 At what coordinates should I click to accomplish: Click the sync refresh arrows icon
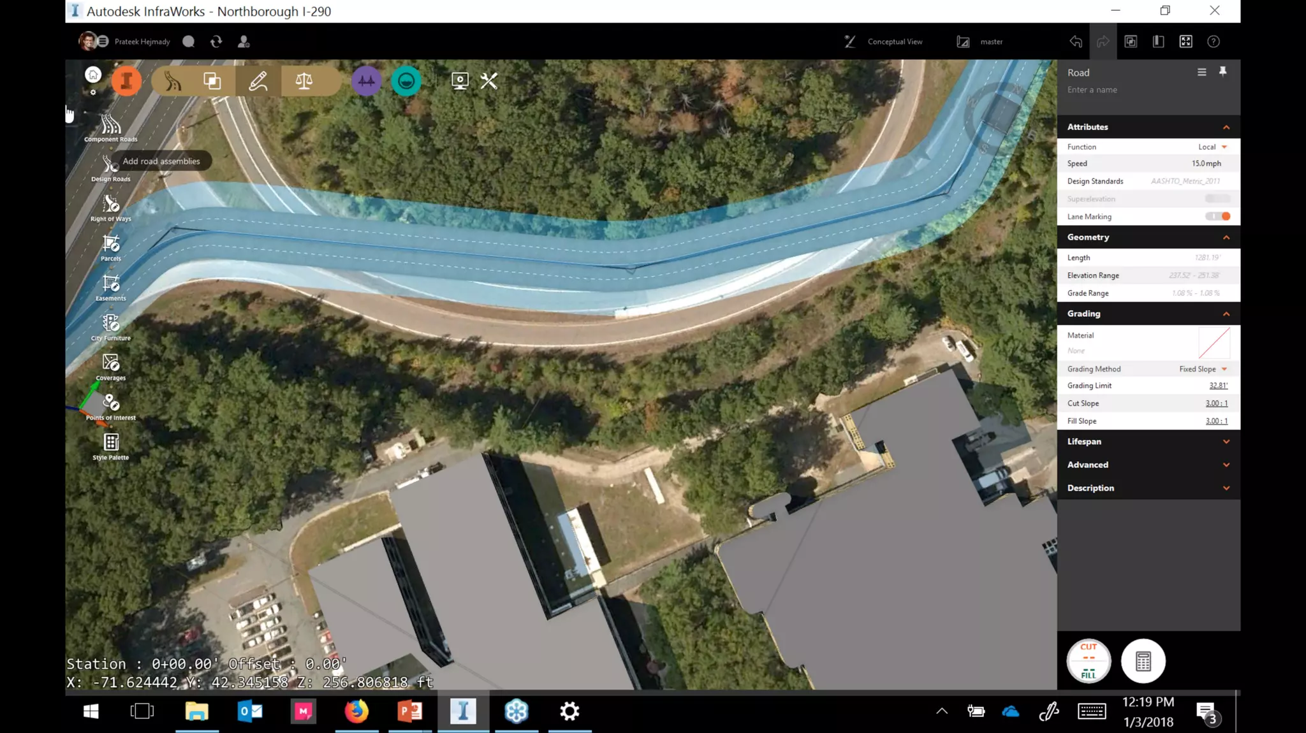point(216,41)
